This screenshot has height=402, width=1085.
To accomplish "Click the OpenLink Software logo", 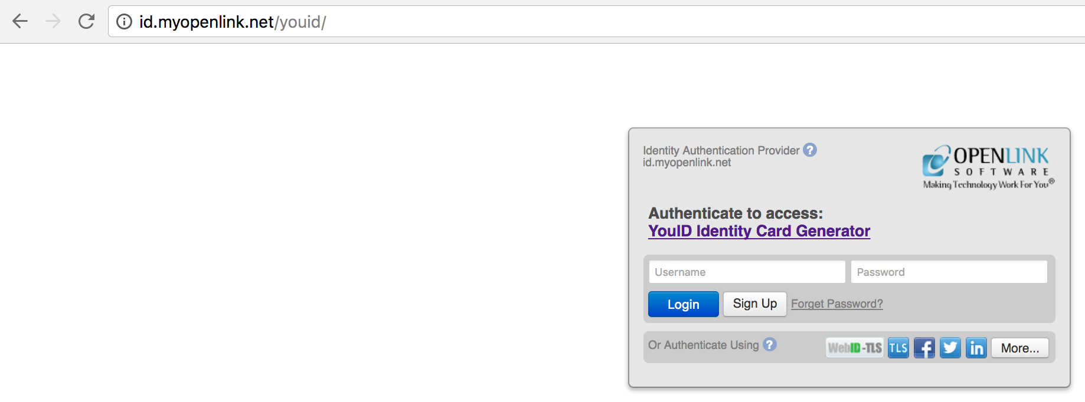I will [988, 167].
